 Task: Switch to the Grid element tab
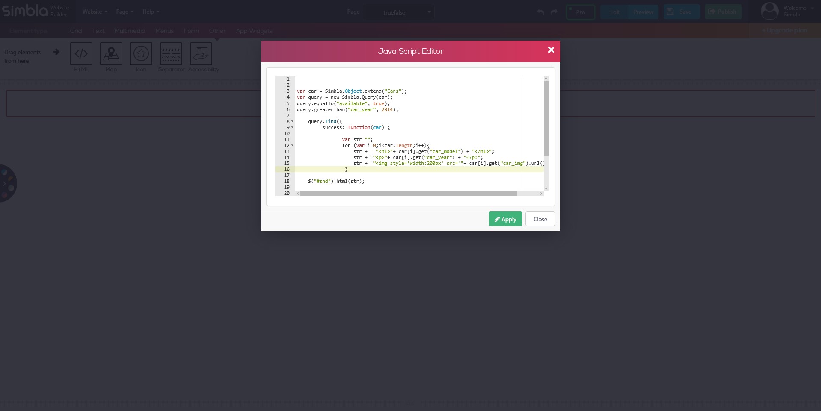coord(76,31)
